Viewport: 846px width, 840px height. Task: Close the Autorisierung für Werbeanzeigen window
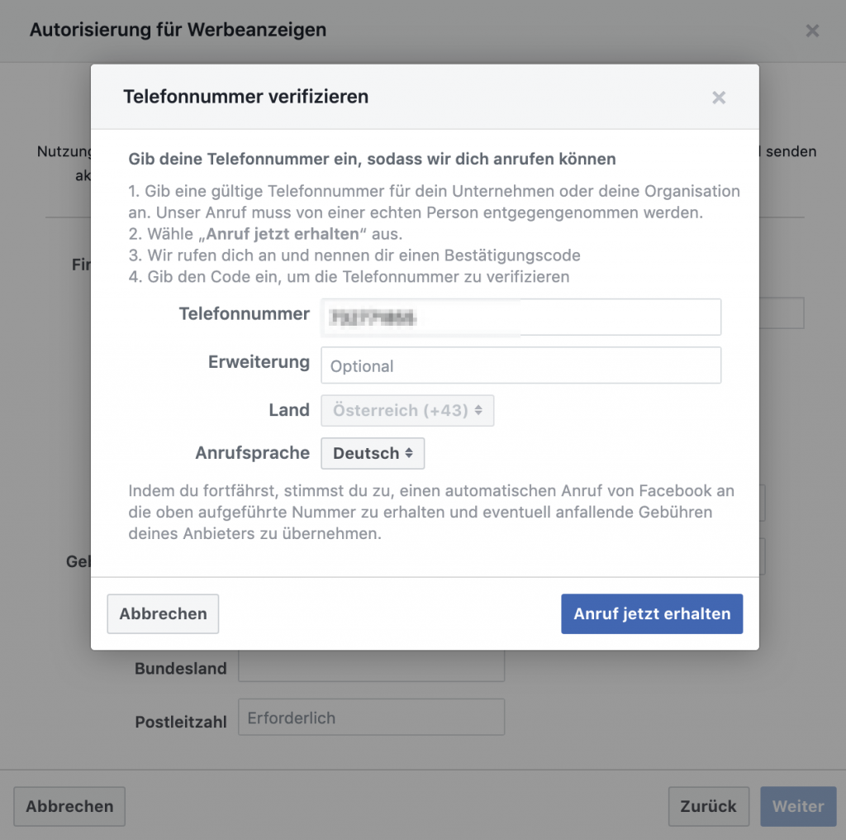tap(812, 31)
